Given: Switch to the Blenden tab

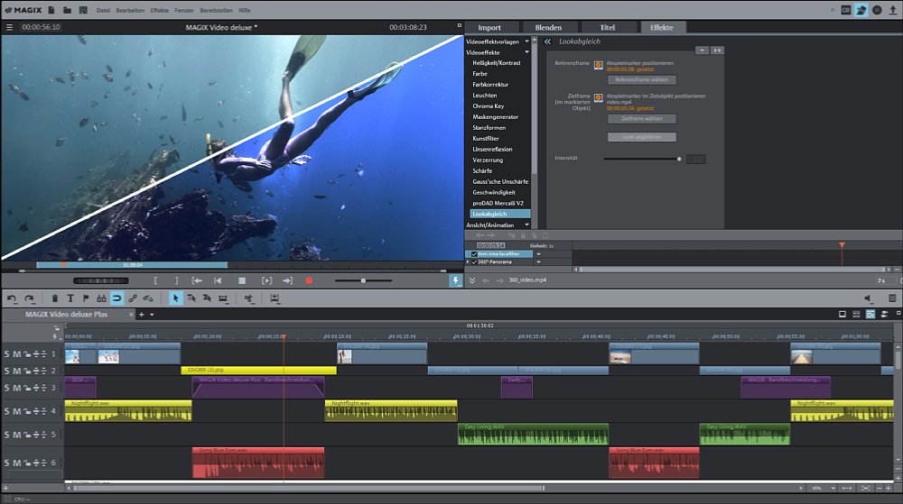Looking at the screenshot, I should (x=547, y=28).
